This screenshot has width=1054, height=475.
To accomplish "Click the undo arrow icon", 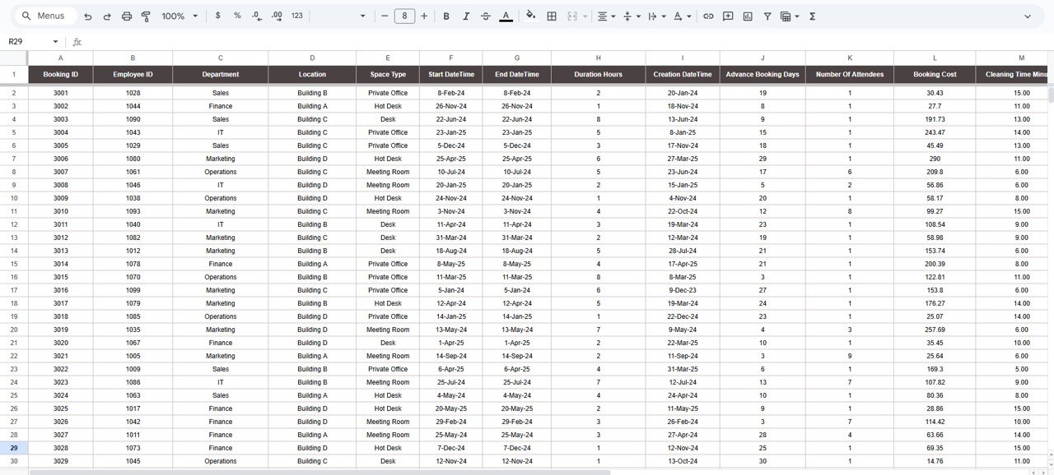I will point(87,16).
